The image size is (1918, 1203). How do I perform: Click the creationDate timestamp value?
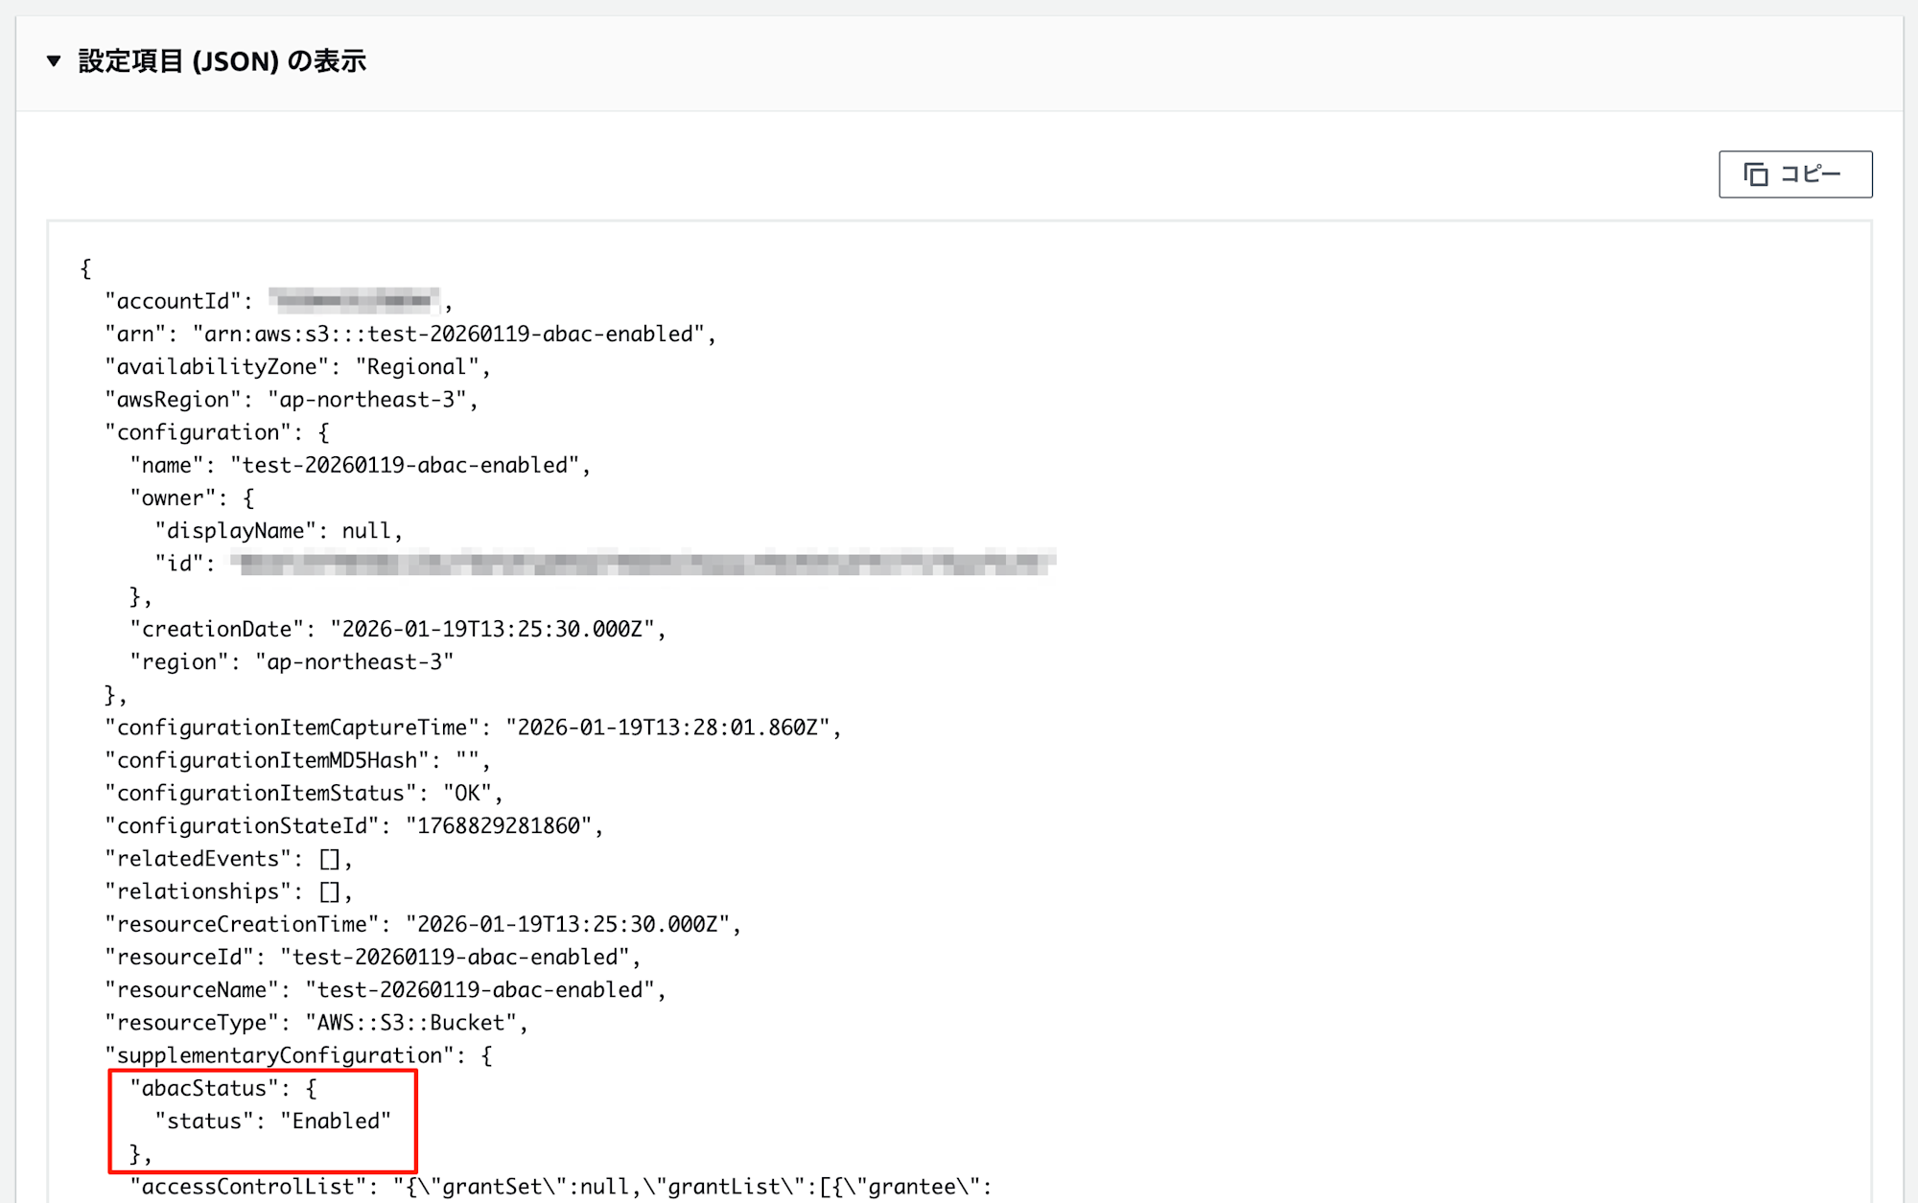tap(492, 629)
